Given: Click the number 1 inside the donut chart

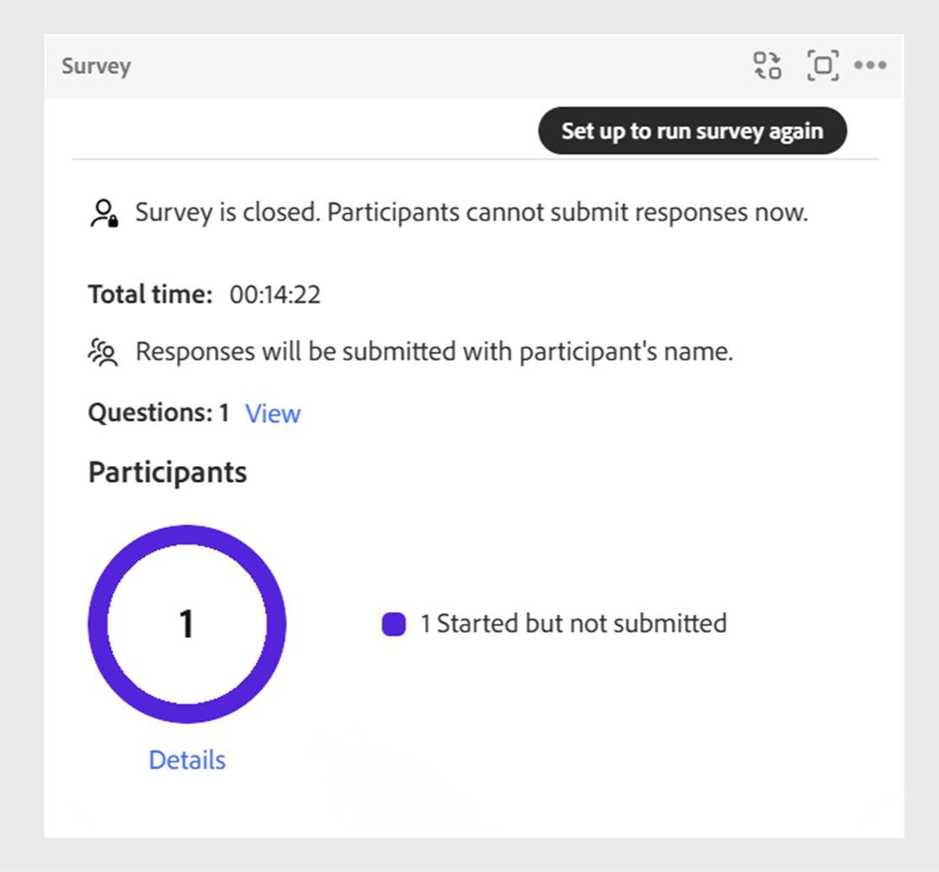Looking at the screenshot, I should [186, 623].
